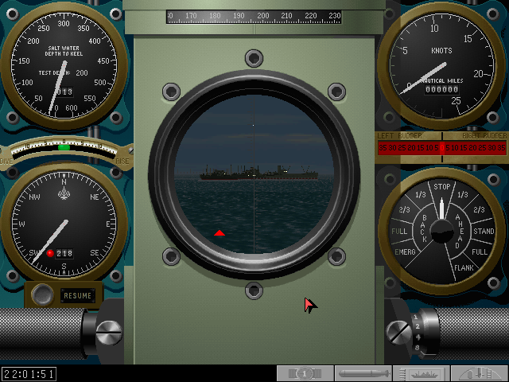The image size is (509, 382).
Task: Set engine telegraph to STOP
Action: tap(442, 187)
